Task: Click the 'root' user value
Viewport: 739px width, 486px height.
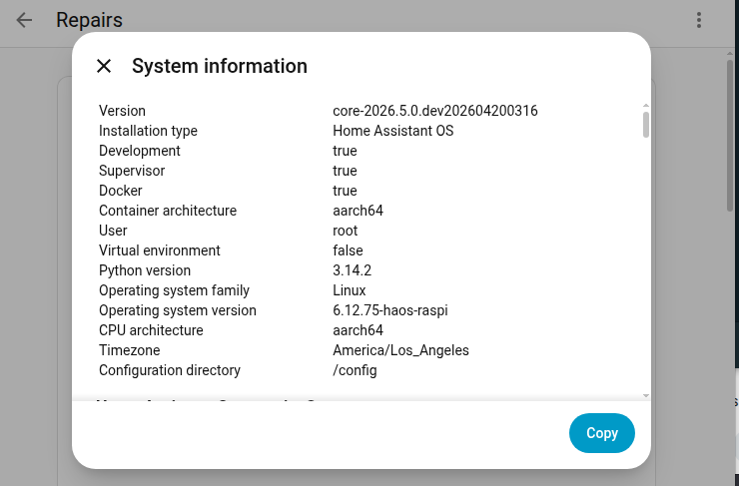Action: click(x=345, y=231)
